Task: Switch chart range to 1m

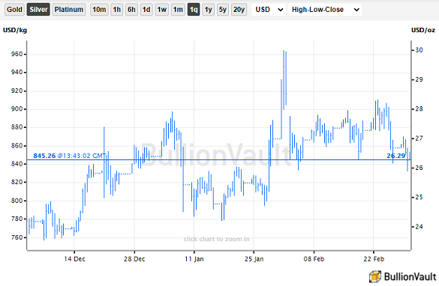Action: (178, 10)
